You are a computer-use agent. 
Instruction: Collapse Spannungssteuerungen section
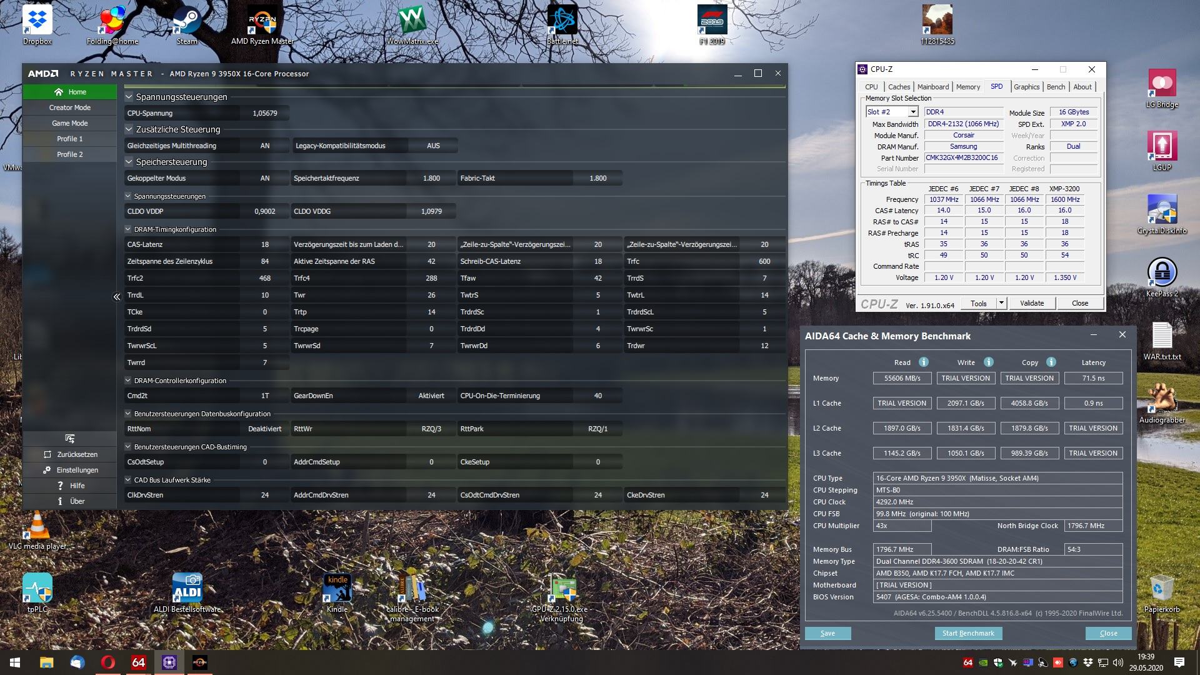pos(129,97)
